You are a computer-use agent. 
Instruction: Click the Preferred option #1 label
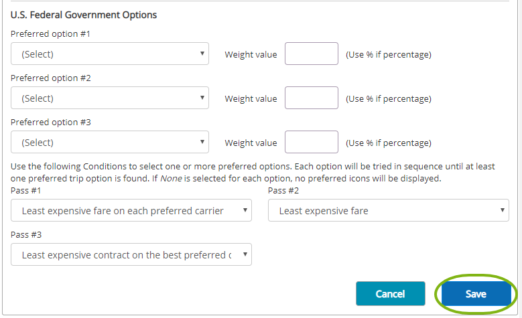[x=50, y=34]
